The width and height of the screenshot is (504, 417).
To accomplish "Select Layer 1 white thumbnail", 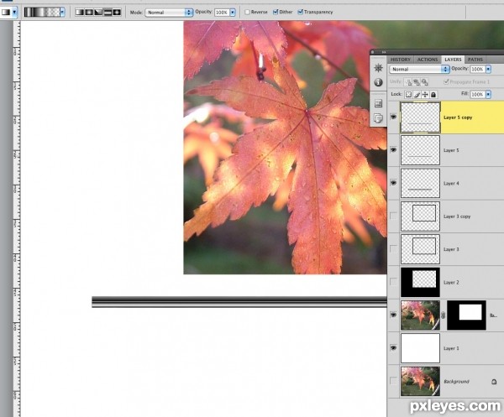I will point(420,348).
